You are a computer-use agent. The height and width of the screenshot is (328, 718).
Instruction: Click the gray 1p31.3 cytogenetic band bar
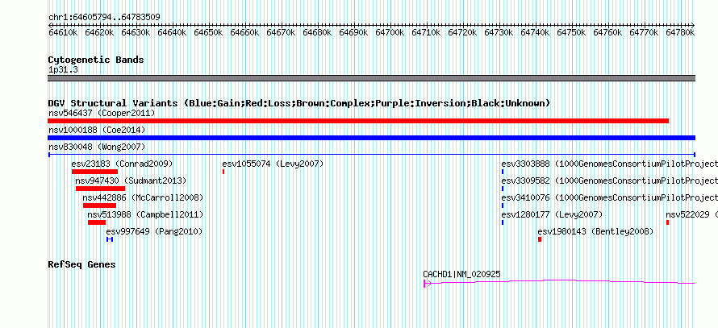pos(371,78)
